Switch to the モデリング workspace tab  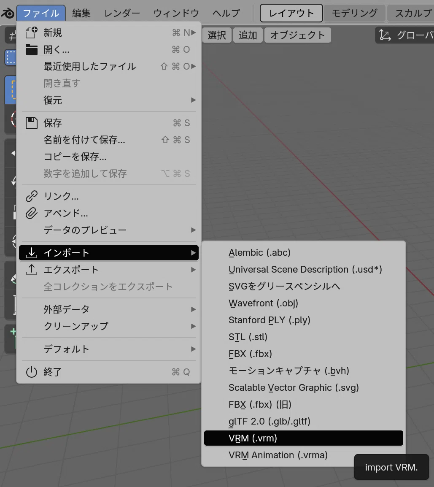(355, 13)
